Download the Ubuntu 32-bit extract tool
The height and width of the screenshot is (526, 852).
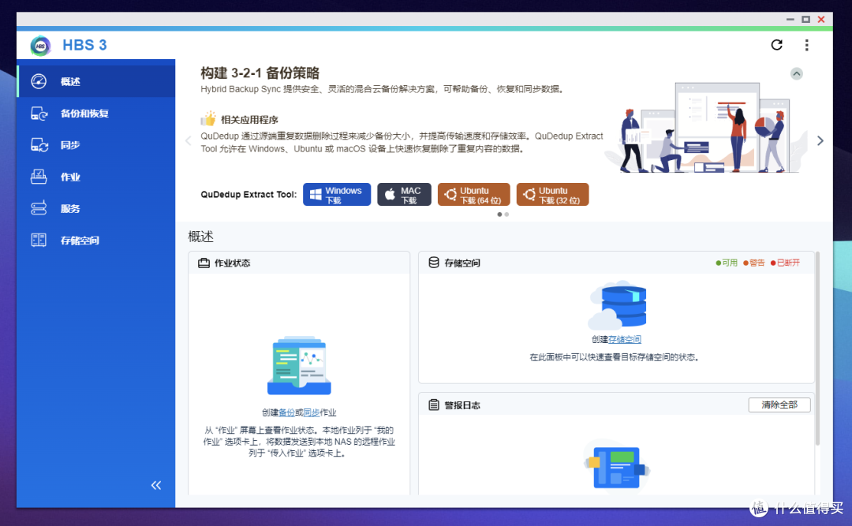coord(552,195)
